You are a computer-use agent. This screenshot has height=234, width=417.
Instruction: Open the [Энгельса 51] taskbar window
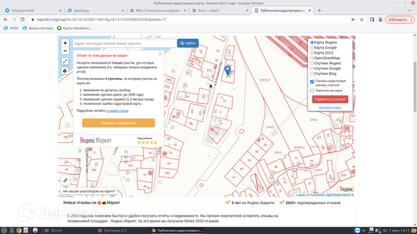(112, 230)
